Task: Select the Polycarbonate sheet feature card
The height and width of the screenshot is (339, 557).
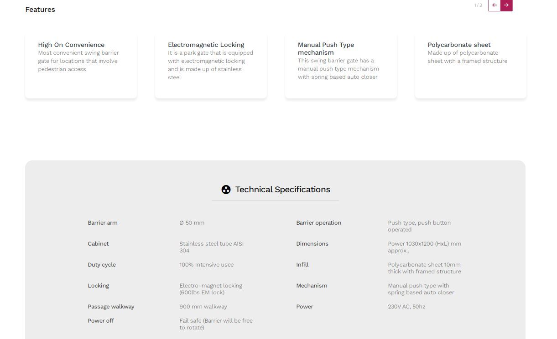Action: tap(470, 66)
